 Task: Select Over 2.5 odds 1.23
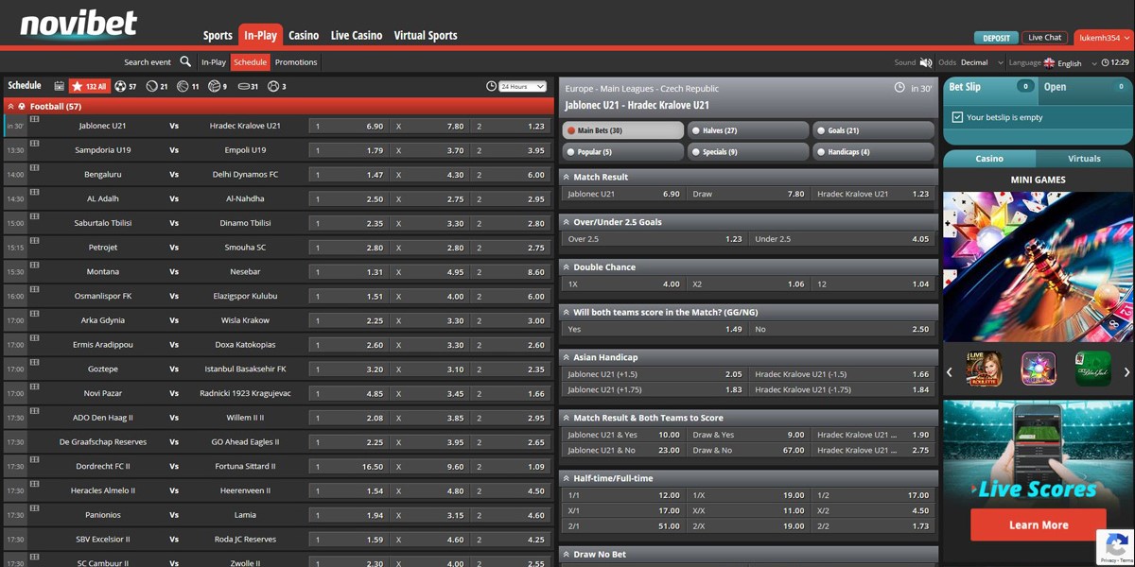[654, 239]
